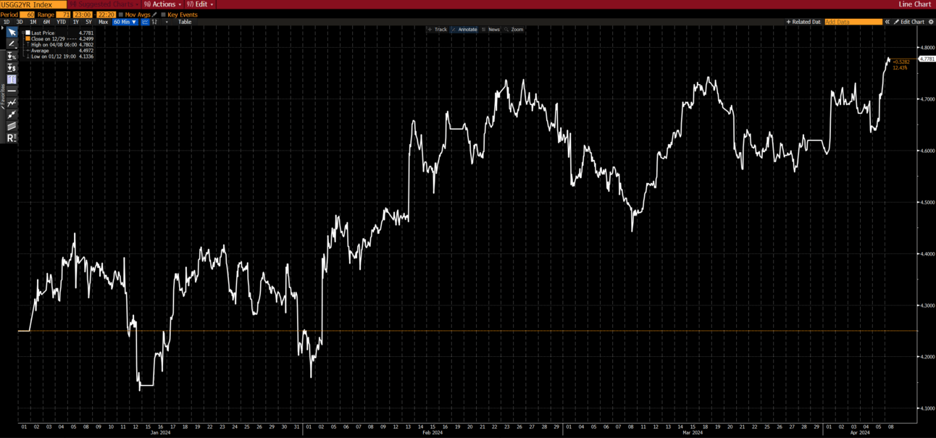Collapse the legend tree box
The height and width of the screenshot is (438, 936).
(x=23, y=33)
